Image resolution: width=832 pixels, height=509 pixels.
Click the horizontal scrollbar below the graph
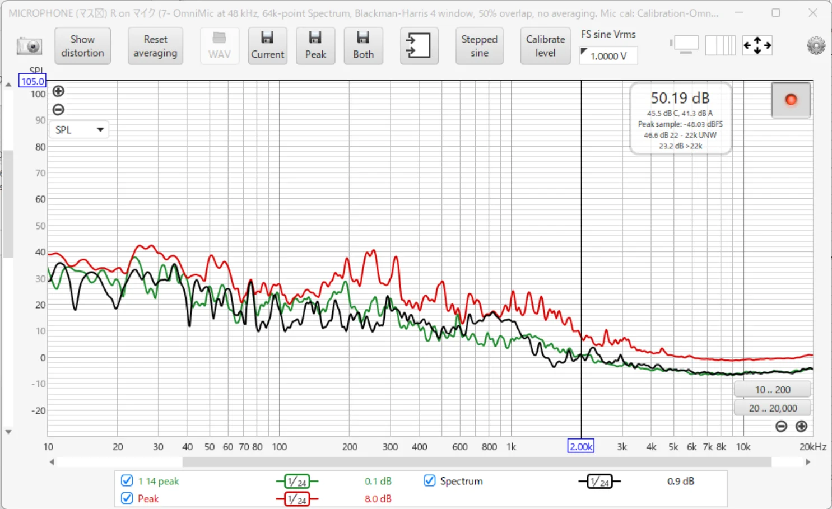[476, 462]
